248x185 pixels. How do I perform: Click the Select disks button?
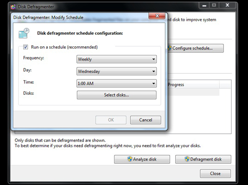coord(116,95)
